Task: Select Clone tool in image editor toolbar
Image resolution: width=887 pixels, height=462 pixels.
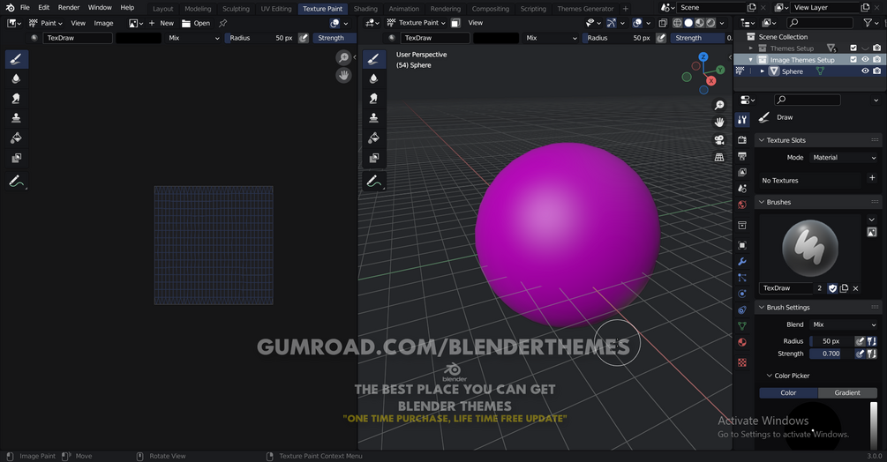Action: tap(17, 118)
